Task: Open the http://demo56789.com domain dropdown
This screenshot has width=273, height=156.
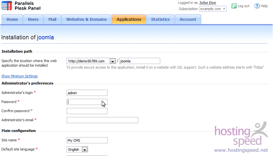Action: (91, 61)
